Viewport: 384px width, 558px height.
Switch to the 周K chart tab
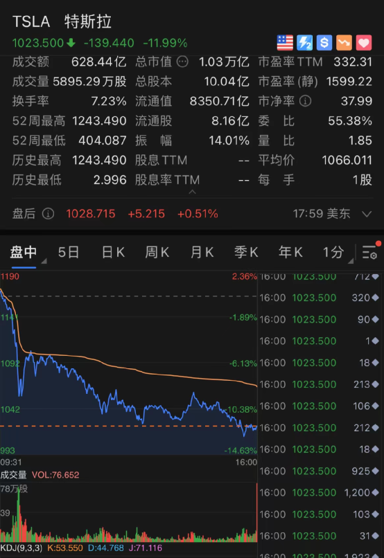pyautogui.click(x=157, y=252)
